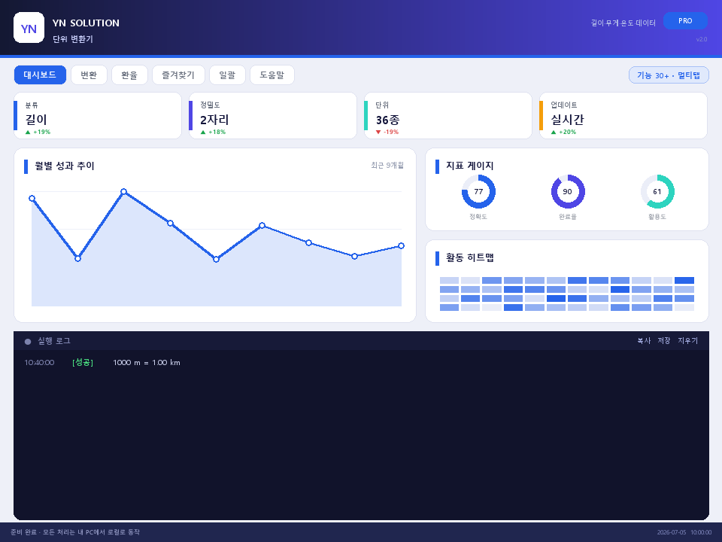Select the 완료율 90 gauge ring
The width and height of the screenshot is (722, 542).
[568, 192]
